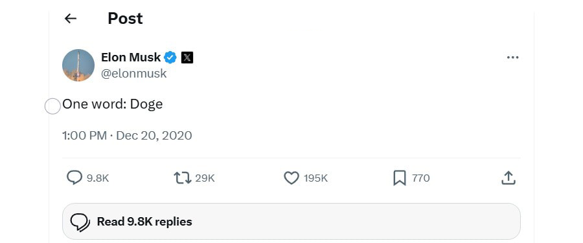
Task: Click the tweet text One word: Doge
Action: tap(113, 104)
